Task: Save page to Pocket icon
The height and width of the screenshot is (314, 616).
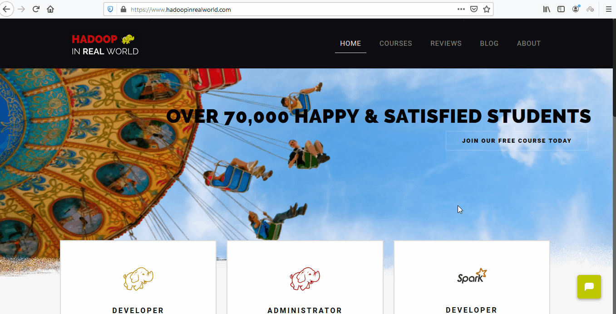Action: pos(474,9)
